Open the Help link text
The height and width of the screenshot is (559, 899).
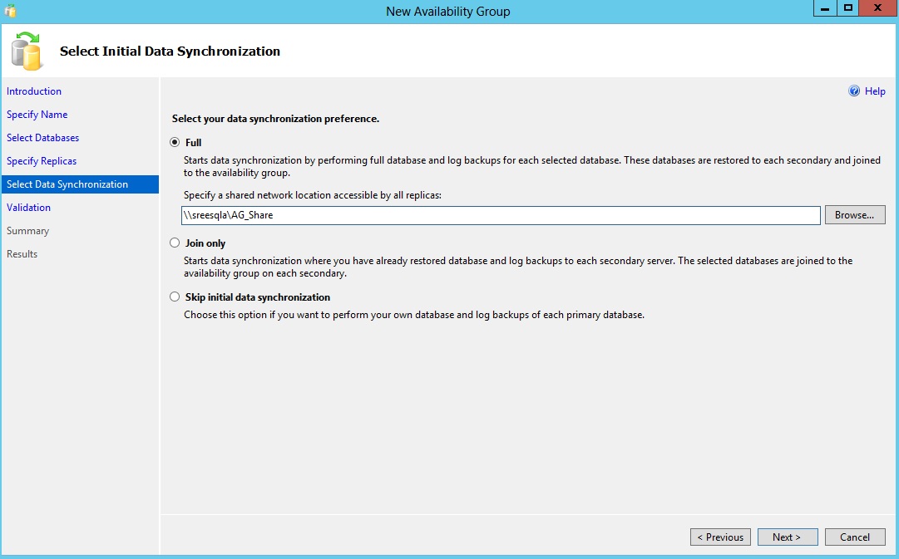click(x=875, y=91)
